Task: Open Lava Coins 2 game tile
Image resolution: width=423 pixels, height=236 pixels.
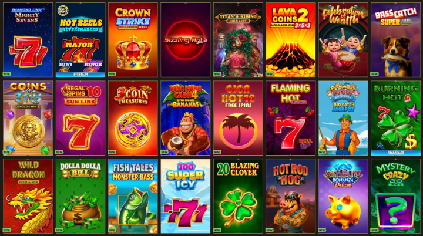Action: click(291, 40)
